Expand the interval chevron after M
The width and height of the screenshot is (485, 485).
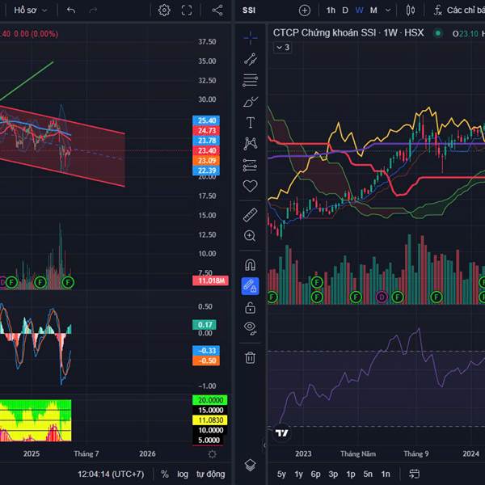pyautogui.click(x=387, y=11)
